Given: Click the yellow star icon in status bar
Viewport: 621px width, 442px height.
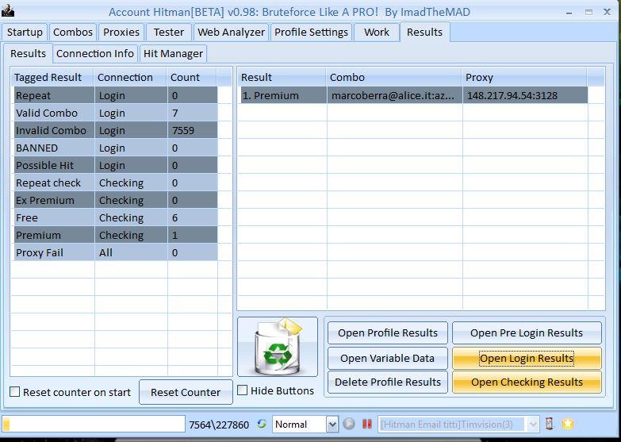Looking at the screenshot, I should tap(568, 424).
